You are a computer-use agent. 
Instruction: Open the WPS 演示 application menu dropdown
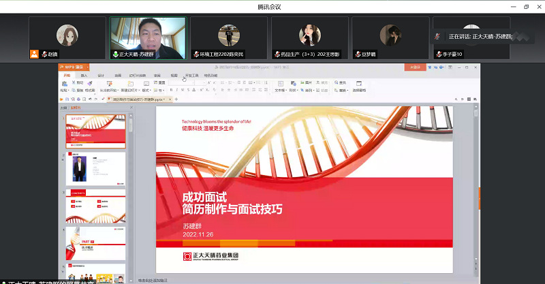75,67
